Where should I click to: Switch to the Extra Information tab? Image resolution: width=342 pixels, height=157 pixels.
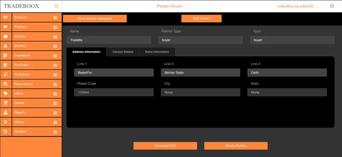tap(157, 52)
